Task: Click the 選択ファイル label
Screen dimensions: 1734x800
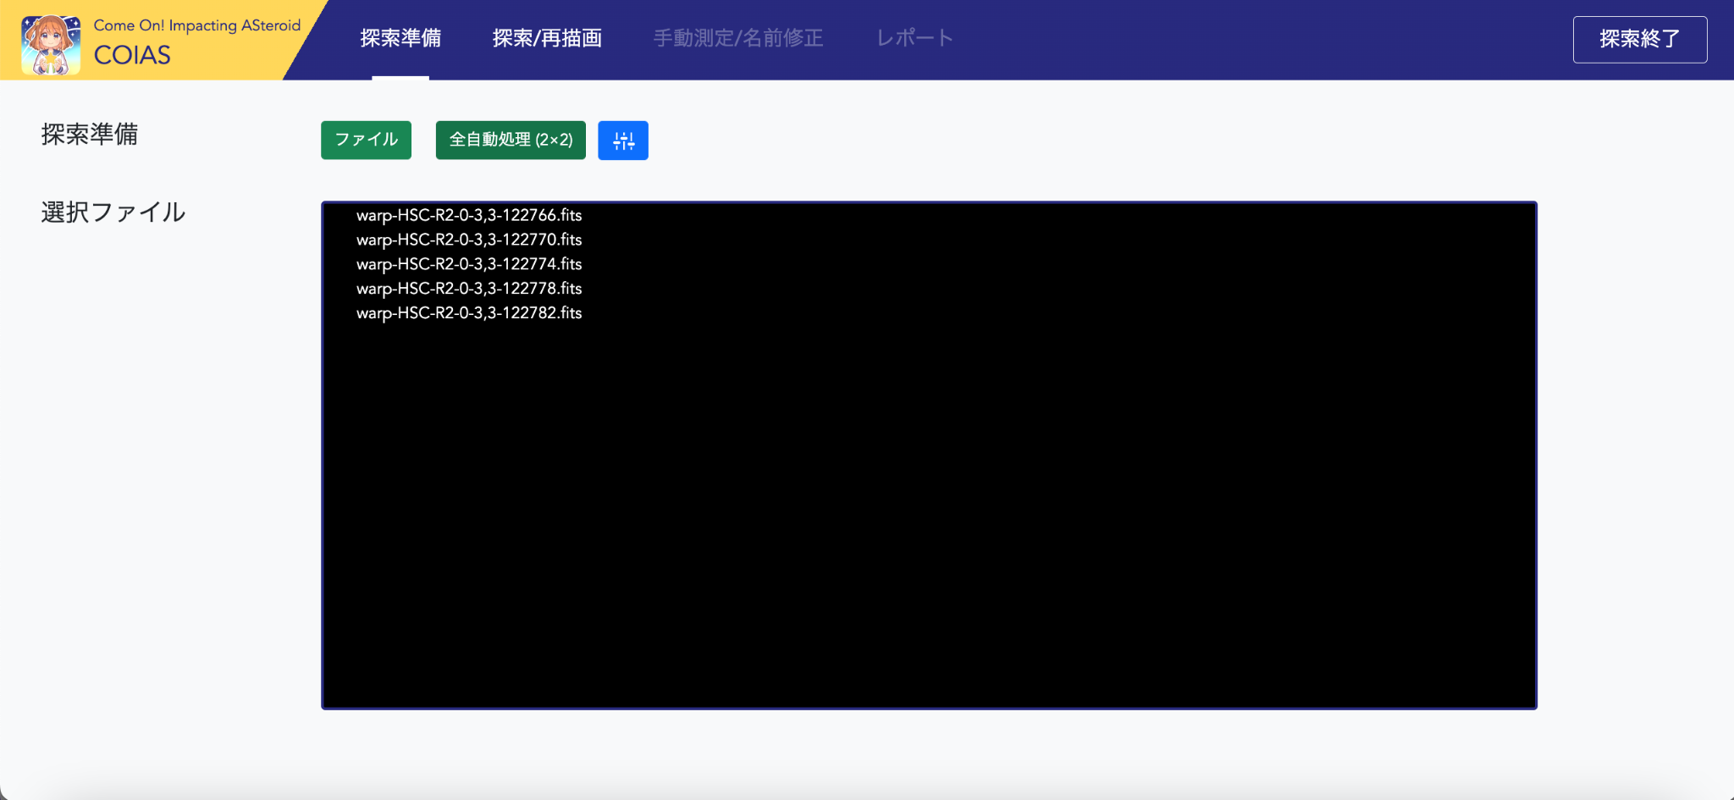Action: coord(113,212)
